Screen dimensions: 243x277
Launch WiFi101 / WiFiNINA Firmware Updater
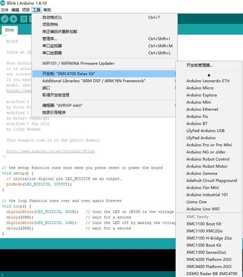(x=104, y=63)
